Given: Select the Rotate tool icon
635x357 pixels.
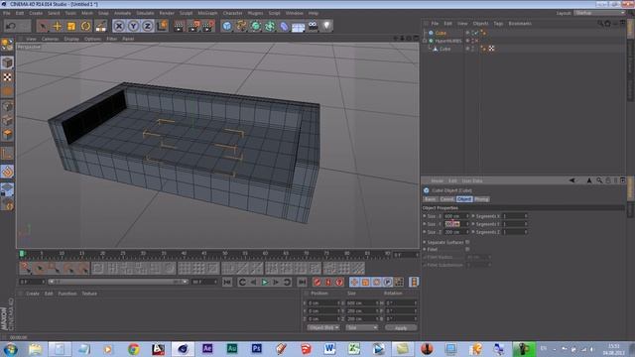Looking at the screenshot, I should point(85,26).
